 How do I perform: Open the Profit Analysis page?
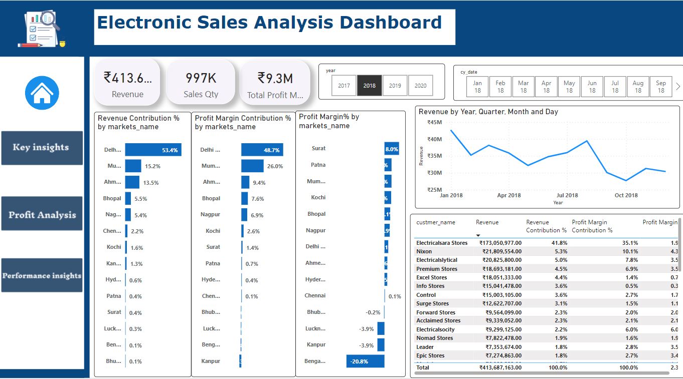tap(42, 214)
